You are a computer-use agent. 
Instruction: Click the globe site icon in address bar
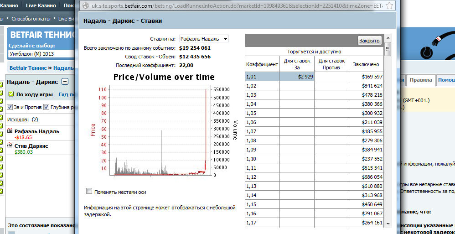[x=86, y=5]
